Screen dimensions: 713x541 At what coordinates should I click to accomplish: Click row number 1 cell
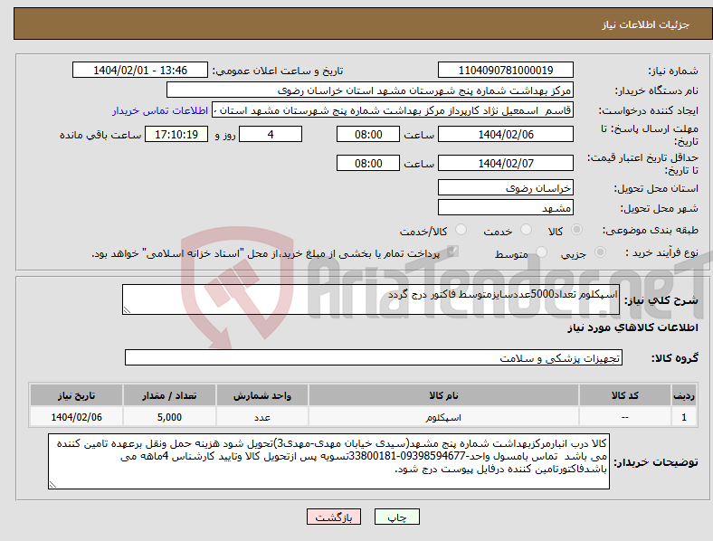pos(684,417)
